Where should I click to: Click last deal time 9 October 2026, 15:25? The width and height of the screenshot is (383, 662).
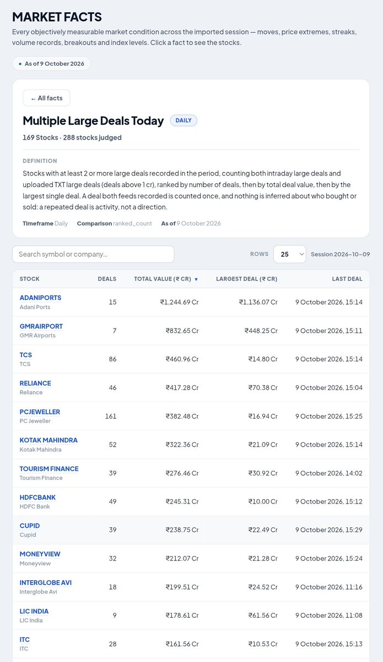point(328,416)
